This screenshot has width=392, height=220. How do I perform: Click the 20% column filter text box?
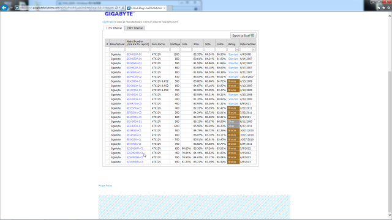[197, 50]
